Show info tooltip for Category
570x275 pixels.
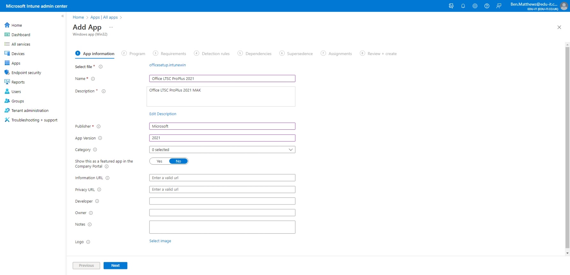[95, 150]
